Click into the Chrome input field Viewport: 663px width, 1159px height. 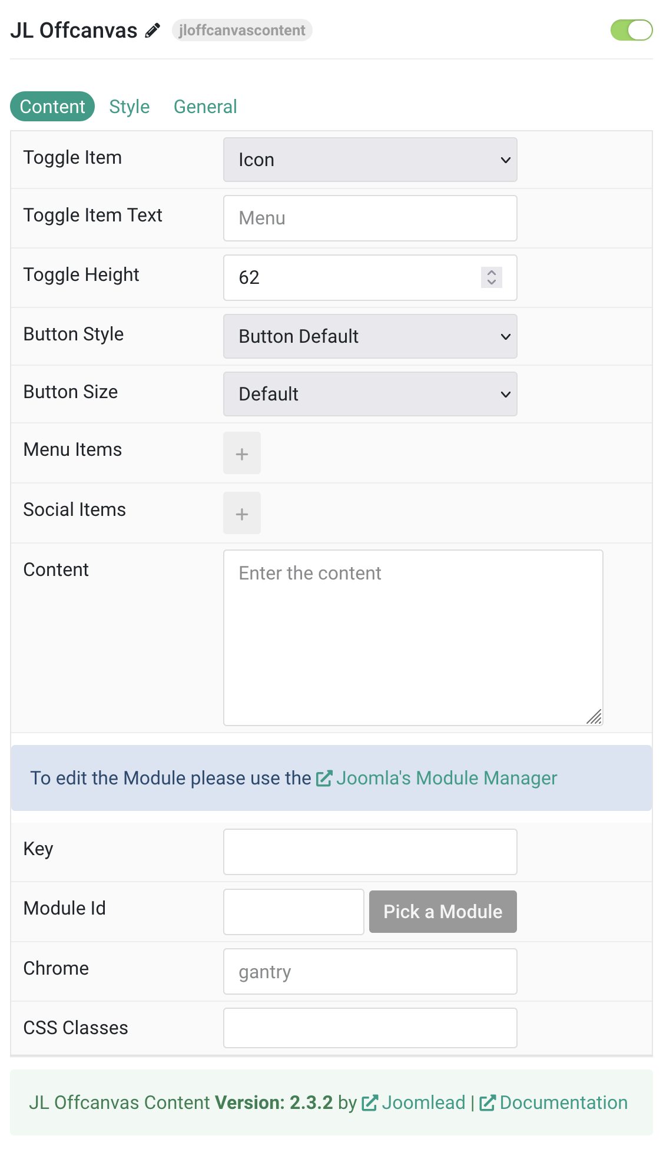(370, 972)
